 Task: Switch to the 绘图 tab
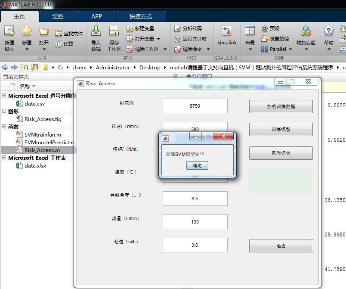click(58, 16)
